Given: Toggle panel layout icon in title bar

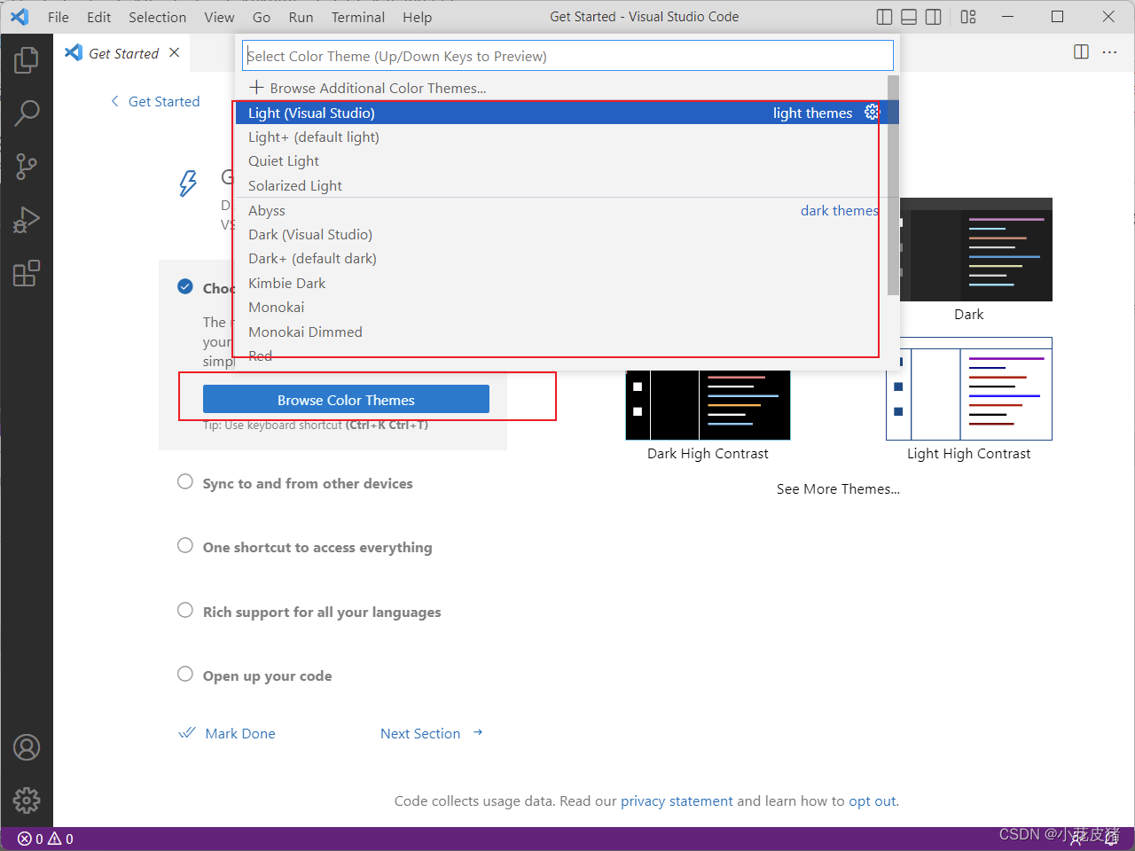Looking at the screenshot, I should (x=909, y=17).
